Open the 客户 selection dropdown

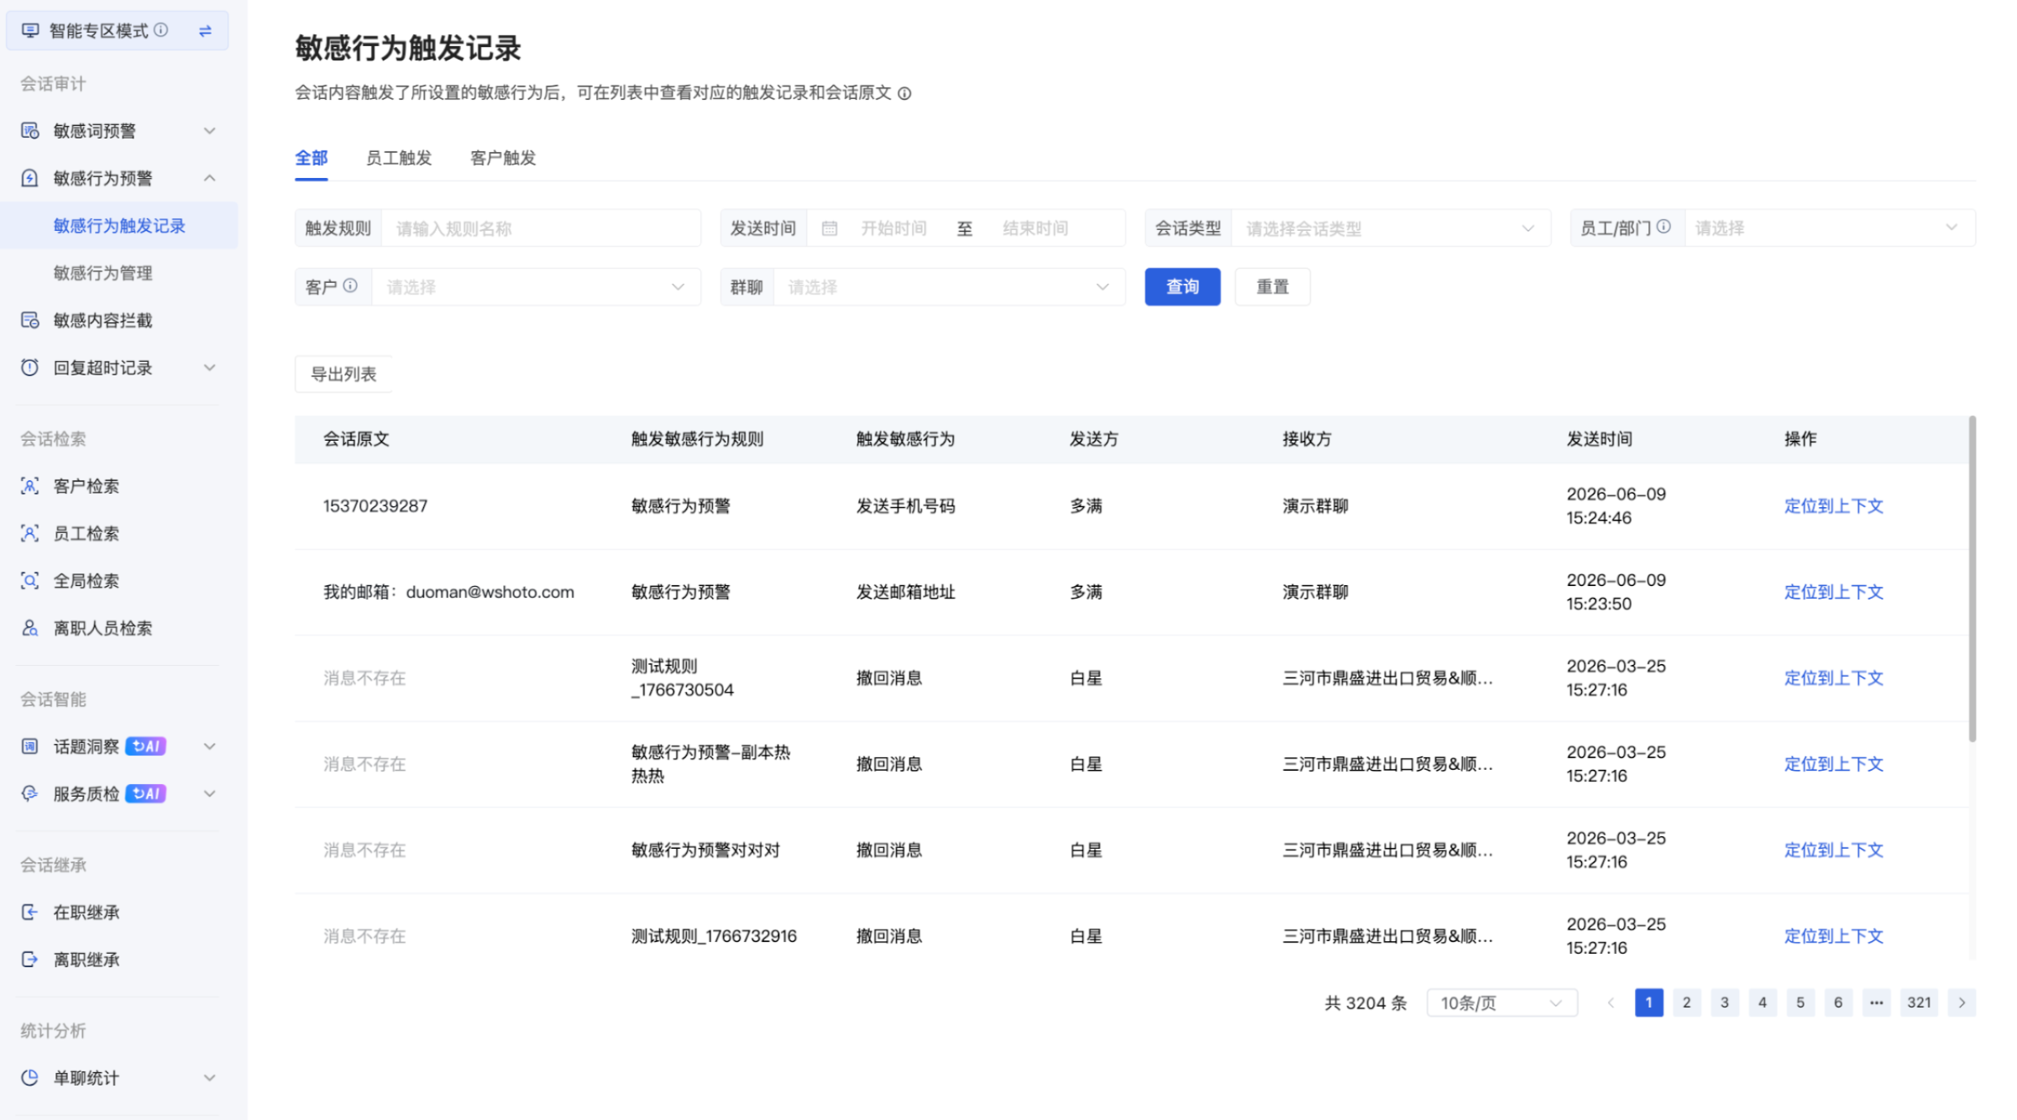click(x=536, y=287)
